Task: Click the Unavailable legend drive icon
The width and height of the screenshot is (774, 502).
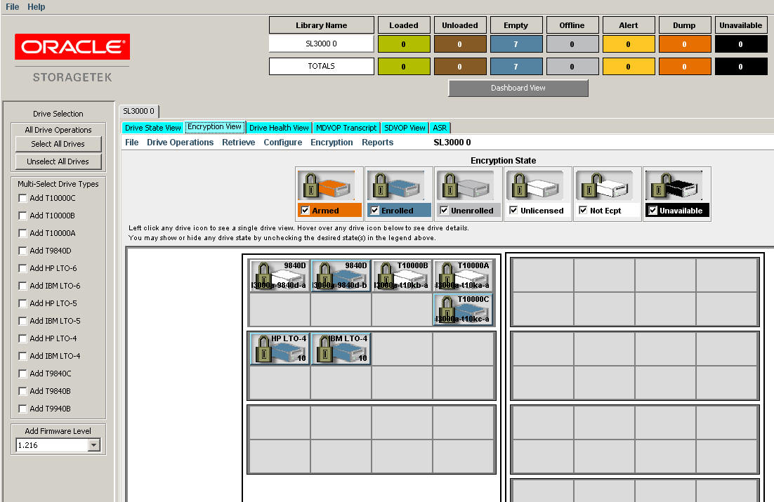Action: (674, 185)
